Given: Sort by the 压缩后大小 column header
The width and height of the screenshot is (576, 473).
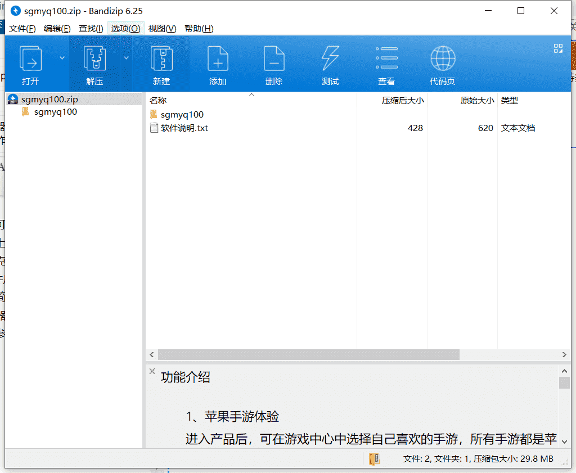Looking at the screenshot, I should (403, 100).
